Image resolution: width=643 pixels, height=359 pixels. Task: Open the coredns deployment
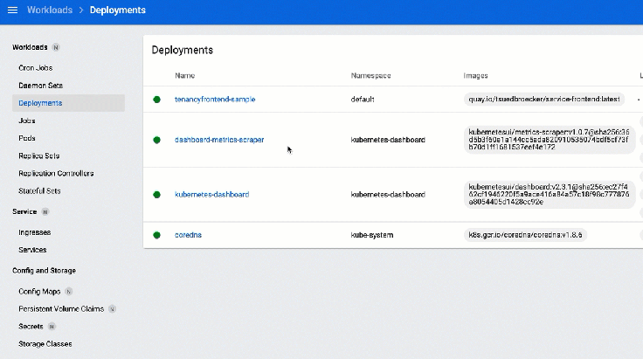188,235
